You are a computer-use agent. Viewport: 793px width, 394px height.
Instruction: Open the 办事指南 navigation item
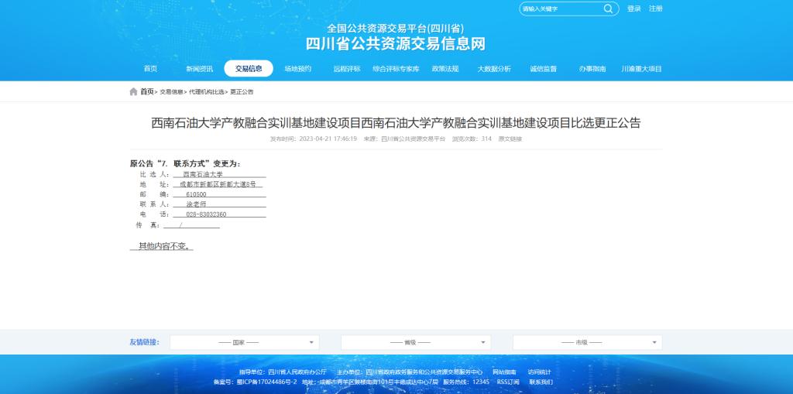coord(592,69)
